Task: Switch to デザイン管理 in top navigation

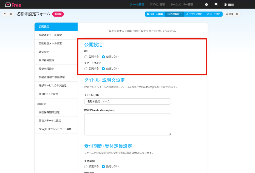Action: point(157,5)
